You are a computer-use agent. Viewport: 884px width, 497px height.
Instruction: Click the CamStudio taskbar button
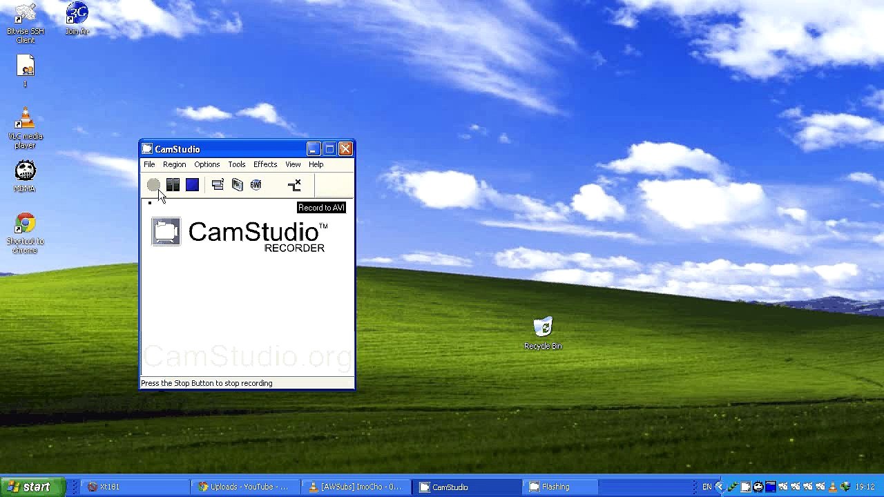coord(467,487)
